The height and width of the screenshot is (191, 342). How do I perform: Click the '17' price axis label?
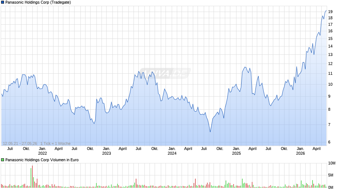(330, 24)
